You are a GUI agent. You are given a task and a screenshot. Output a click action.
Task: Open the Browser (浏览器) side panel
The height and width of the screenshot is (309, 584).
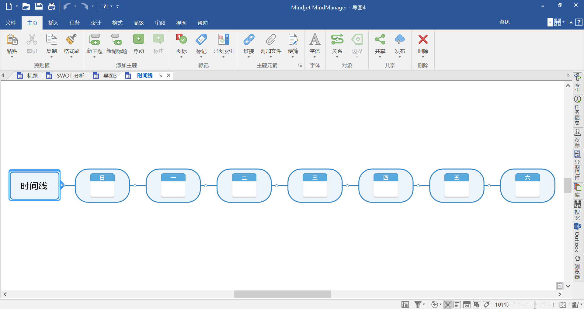tap(577, 268)
